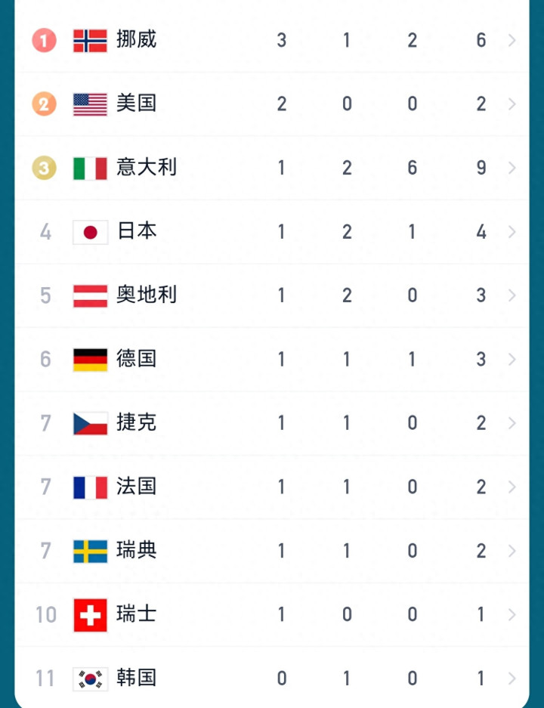Image resolution: width=544 pixels, height=708 pixels.
Task: Expand the 美国 row arrow
Action: point(512,104)
